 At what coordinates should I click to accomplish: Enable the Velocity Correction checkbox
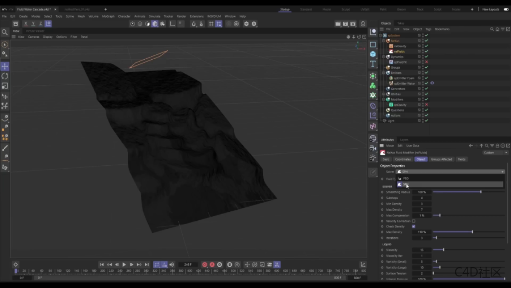413,221
